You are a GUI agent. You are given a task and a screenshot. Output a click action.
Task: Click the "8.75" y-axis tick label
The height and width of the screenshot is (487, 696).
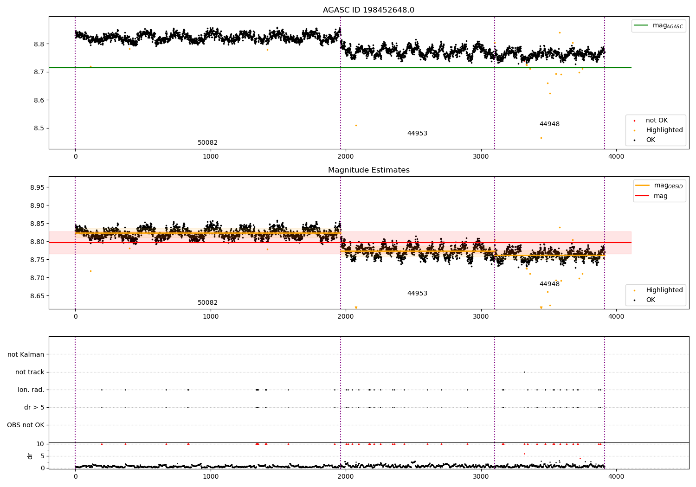pyautogui.click(x=36, y=260)
